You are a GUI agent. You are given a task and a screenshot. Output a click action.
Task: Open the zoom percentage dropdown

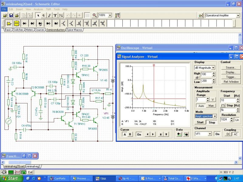(x=110, y=15)
